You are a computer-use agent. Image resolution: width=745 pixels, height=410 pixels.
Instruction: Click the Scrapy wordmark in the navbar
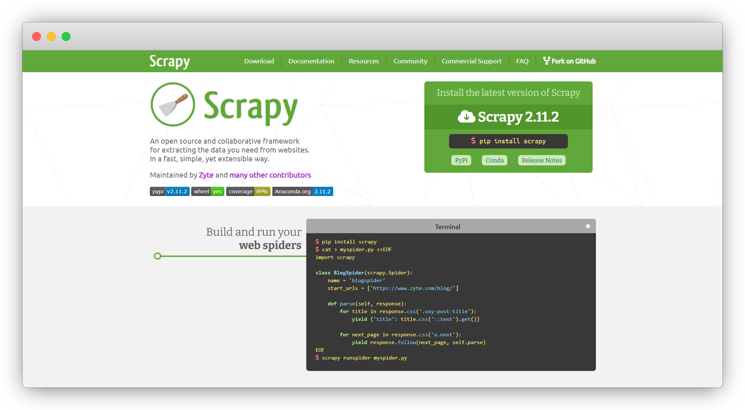(169, 62)
